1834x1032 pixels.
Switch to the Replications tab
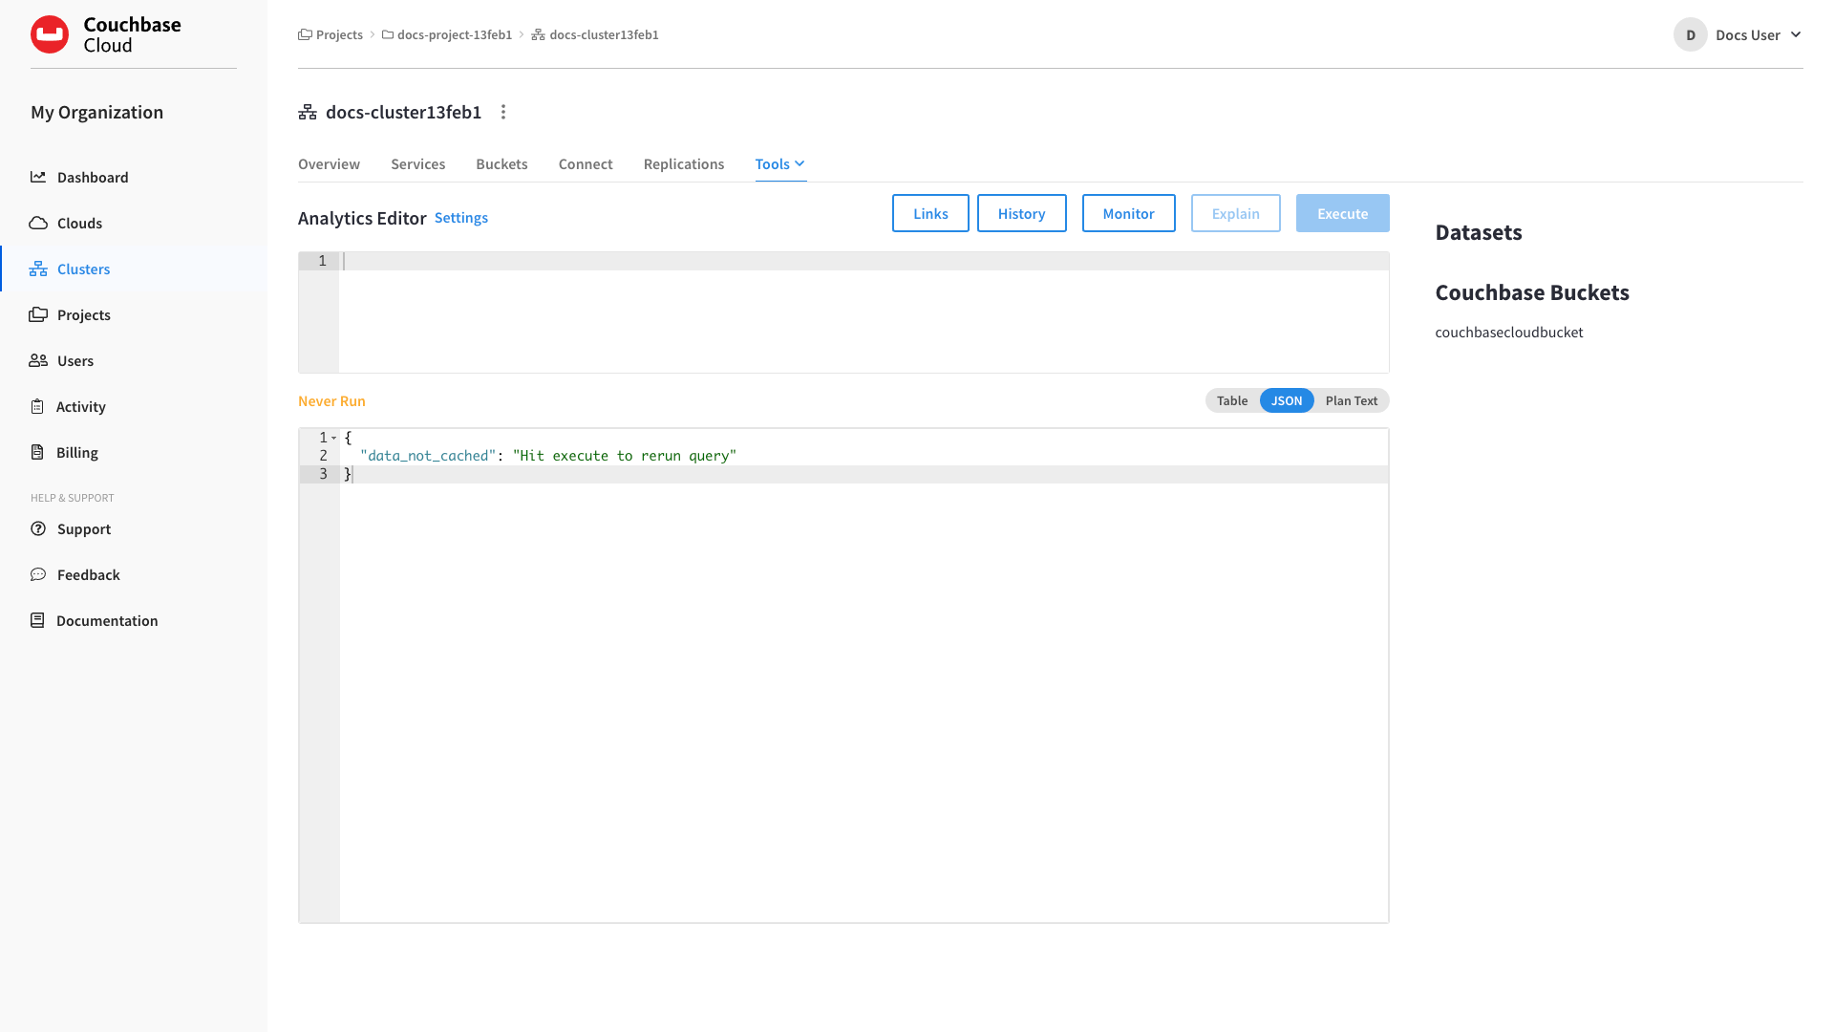coord(683,163)
